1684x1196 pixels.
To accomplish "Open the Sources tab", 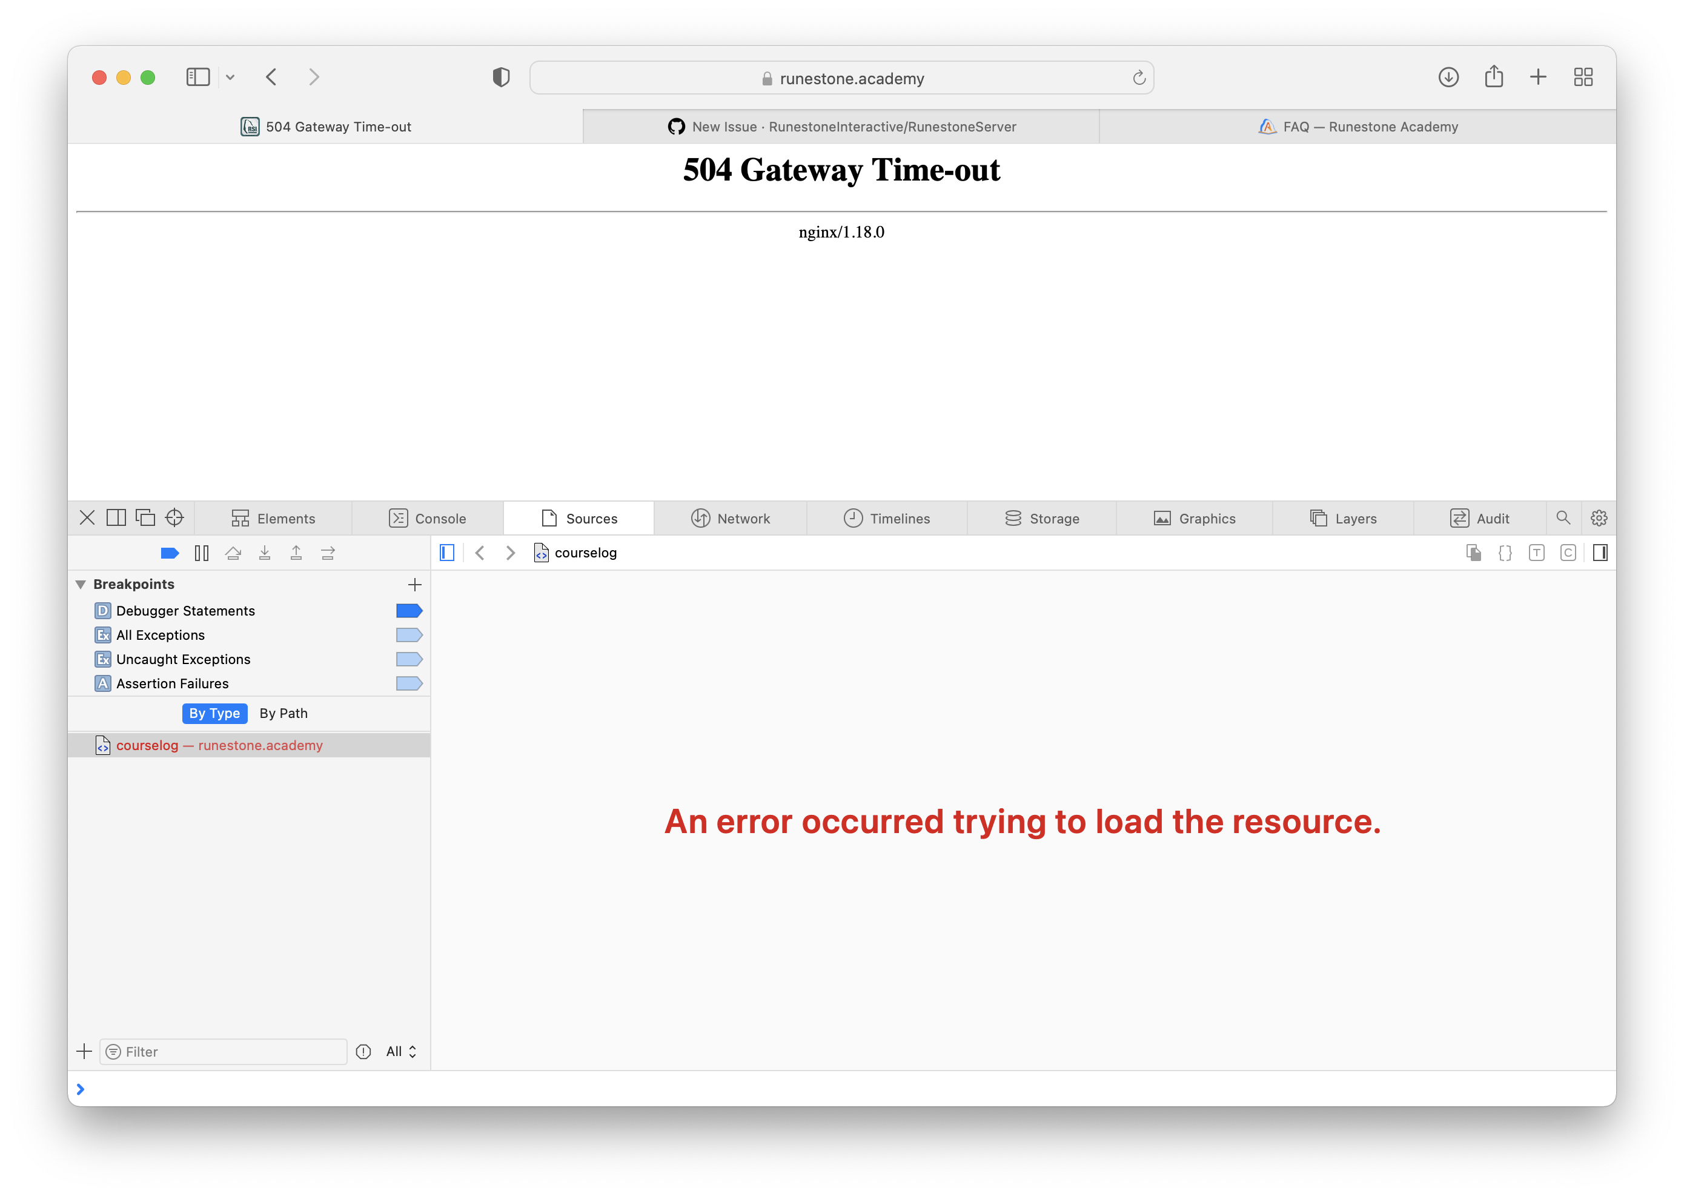I will (x=578, y=519).
